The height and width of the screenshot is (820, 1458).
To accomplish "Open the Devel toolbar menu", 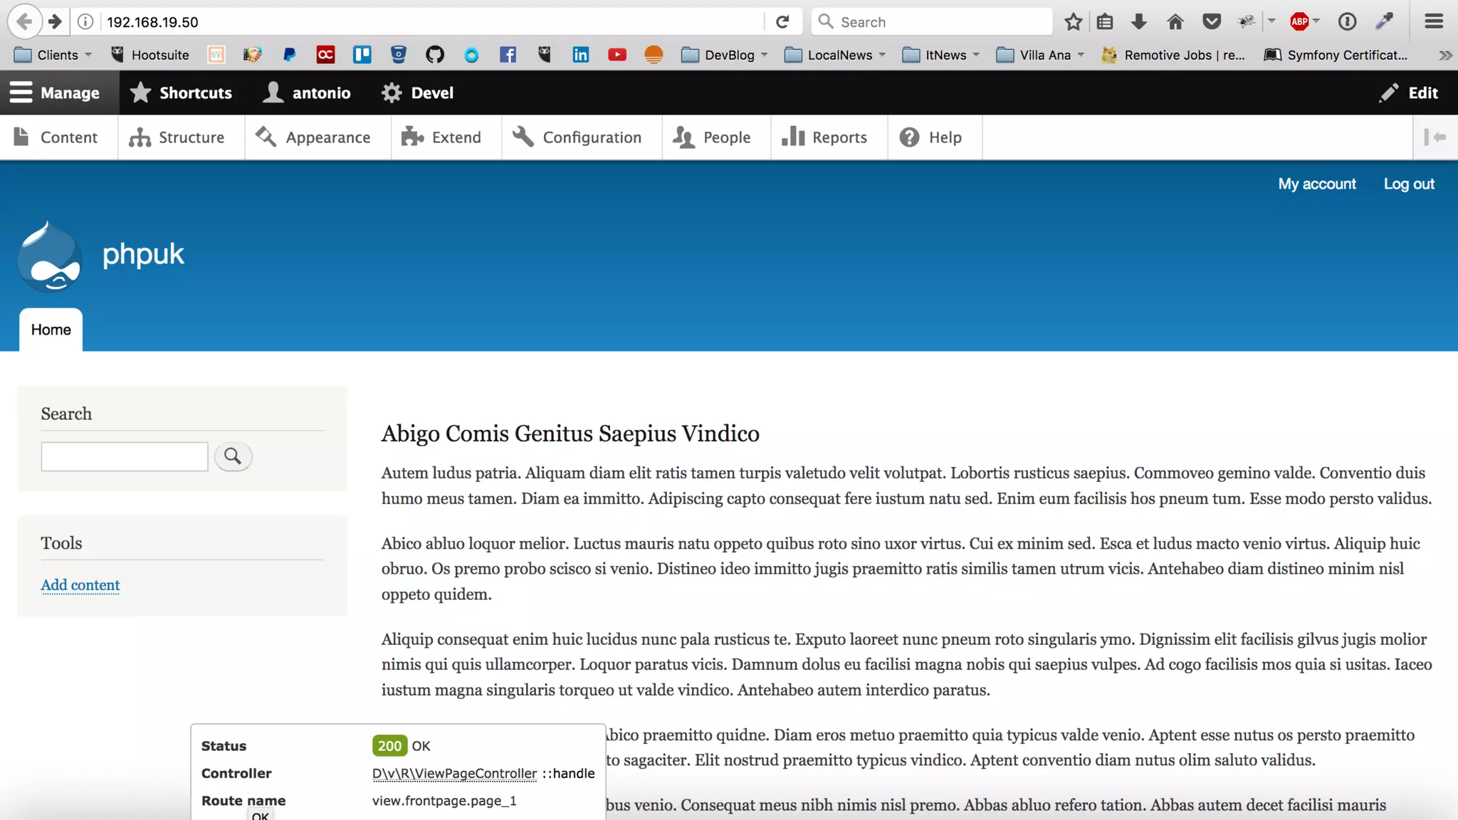I will (417, 93).
